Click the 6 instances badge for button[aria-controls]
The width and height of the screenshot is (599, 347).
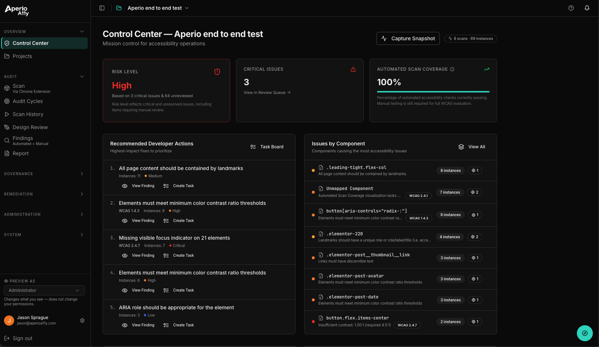(x=451, y=215)
